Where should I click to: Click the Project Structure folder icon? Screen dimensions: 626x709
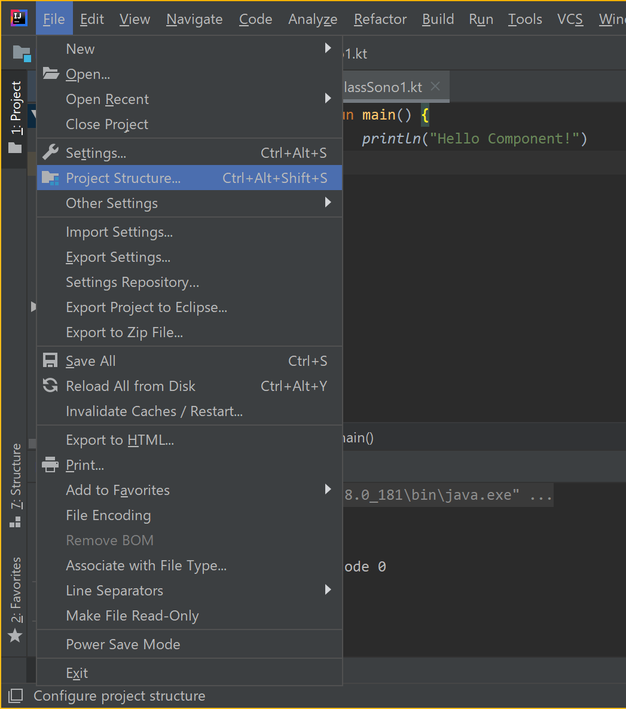coord(50,178)
